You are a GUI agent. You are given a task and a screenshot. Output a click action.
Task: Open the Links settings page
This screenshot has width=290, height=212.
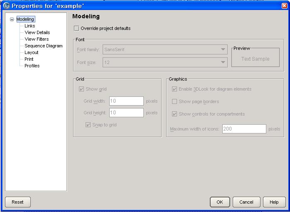pos(30,26)
